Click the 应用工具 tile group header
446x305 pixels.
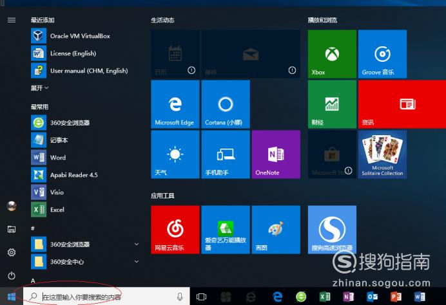[162, 196]
